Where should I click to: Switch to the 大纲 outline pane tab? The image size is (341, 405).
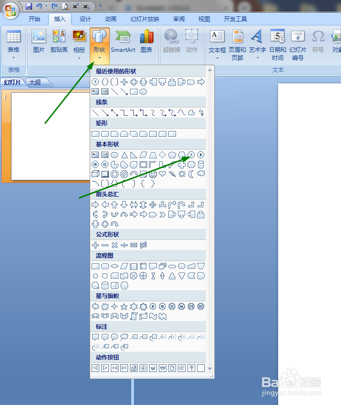coord(35,83)
